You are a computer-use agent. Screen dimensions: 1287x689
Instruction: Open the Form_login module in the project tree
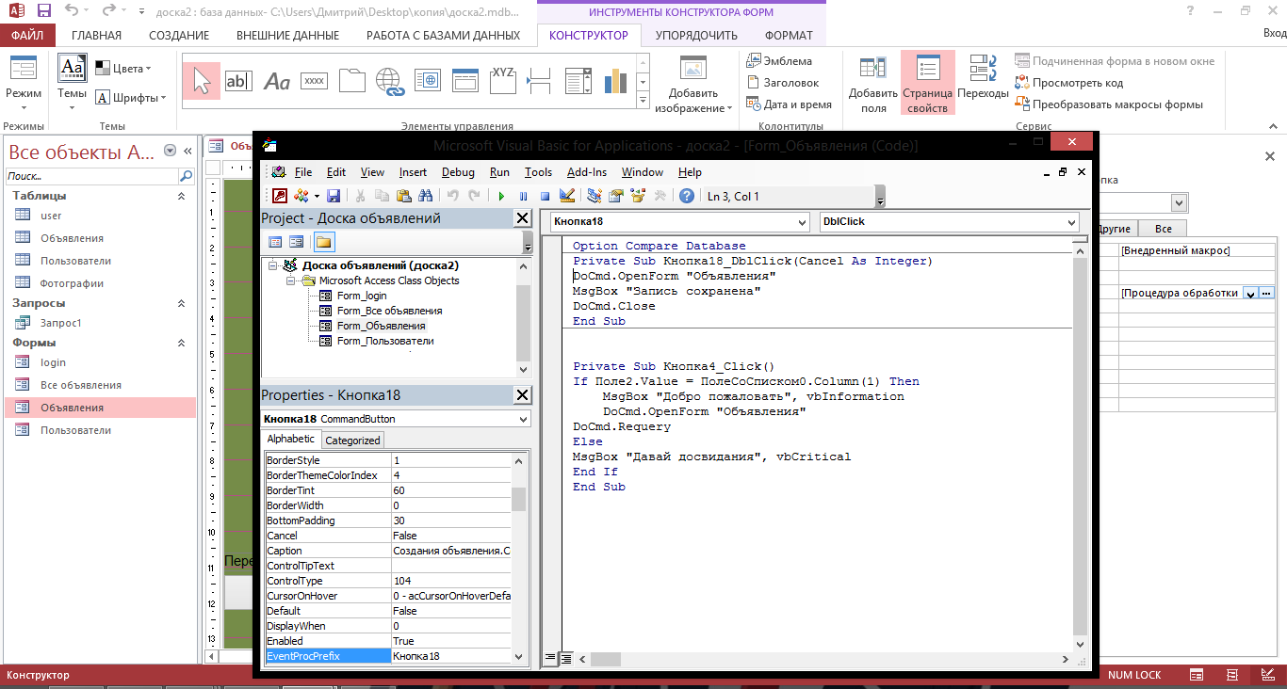[x=361, y=296]
